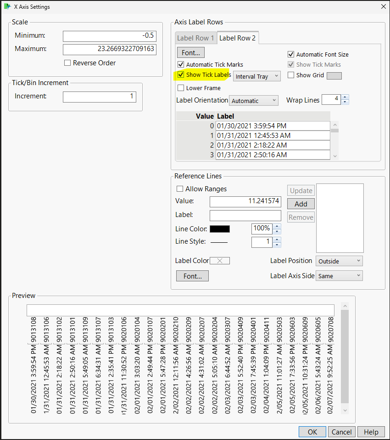Toggle Reverse Order checkbox
The width and height of the screenshot is (390, 440).
tap(67, 63)
